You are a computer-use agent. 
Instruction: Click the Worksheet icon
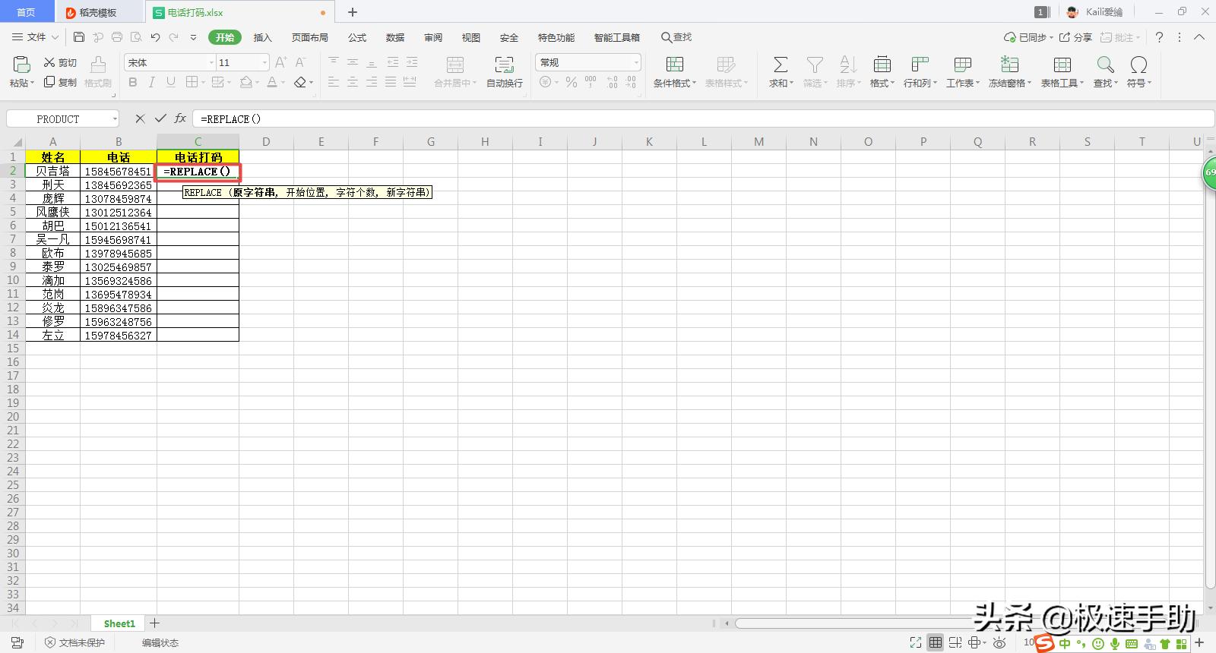coord(963,65)
